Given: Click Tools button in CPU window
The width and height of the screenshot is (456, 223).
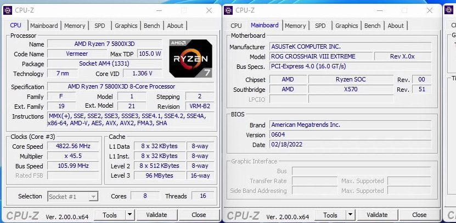Looking at the screenshot, I should click(110, 215).
